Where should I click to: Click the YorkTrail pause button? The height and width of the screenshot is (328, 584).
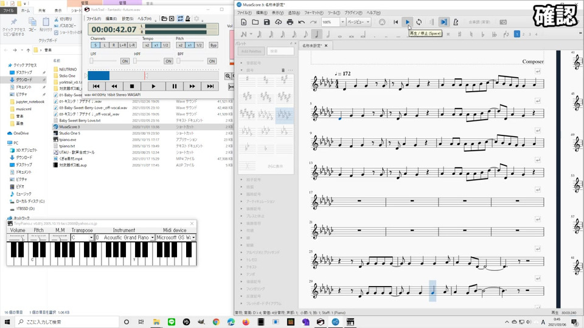click(x=175, y=86)
